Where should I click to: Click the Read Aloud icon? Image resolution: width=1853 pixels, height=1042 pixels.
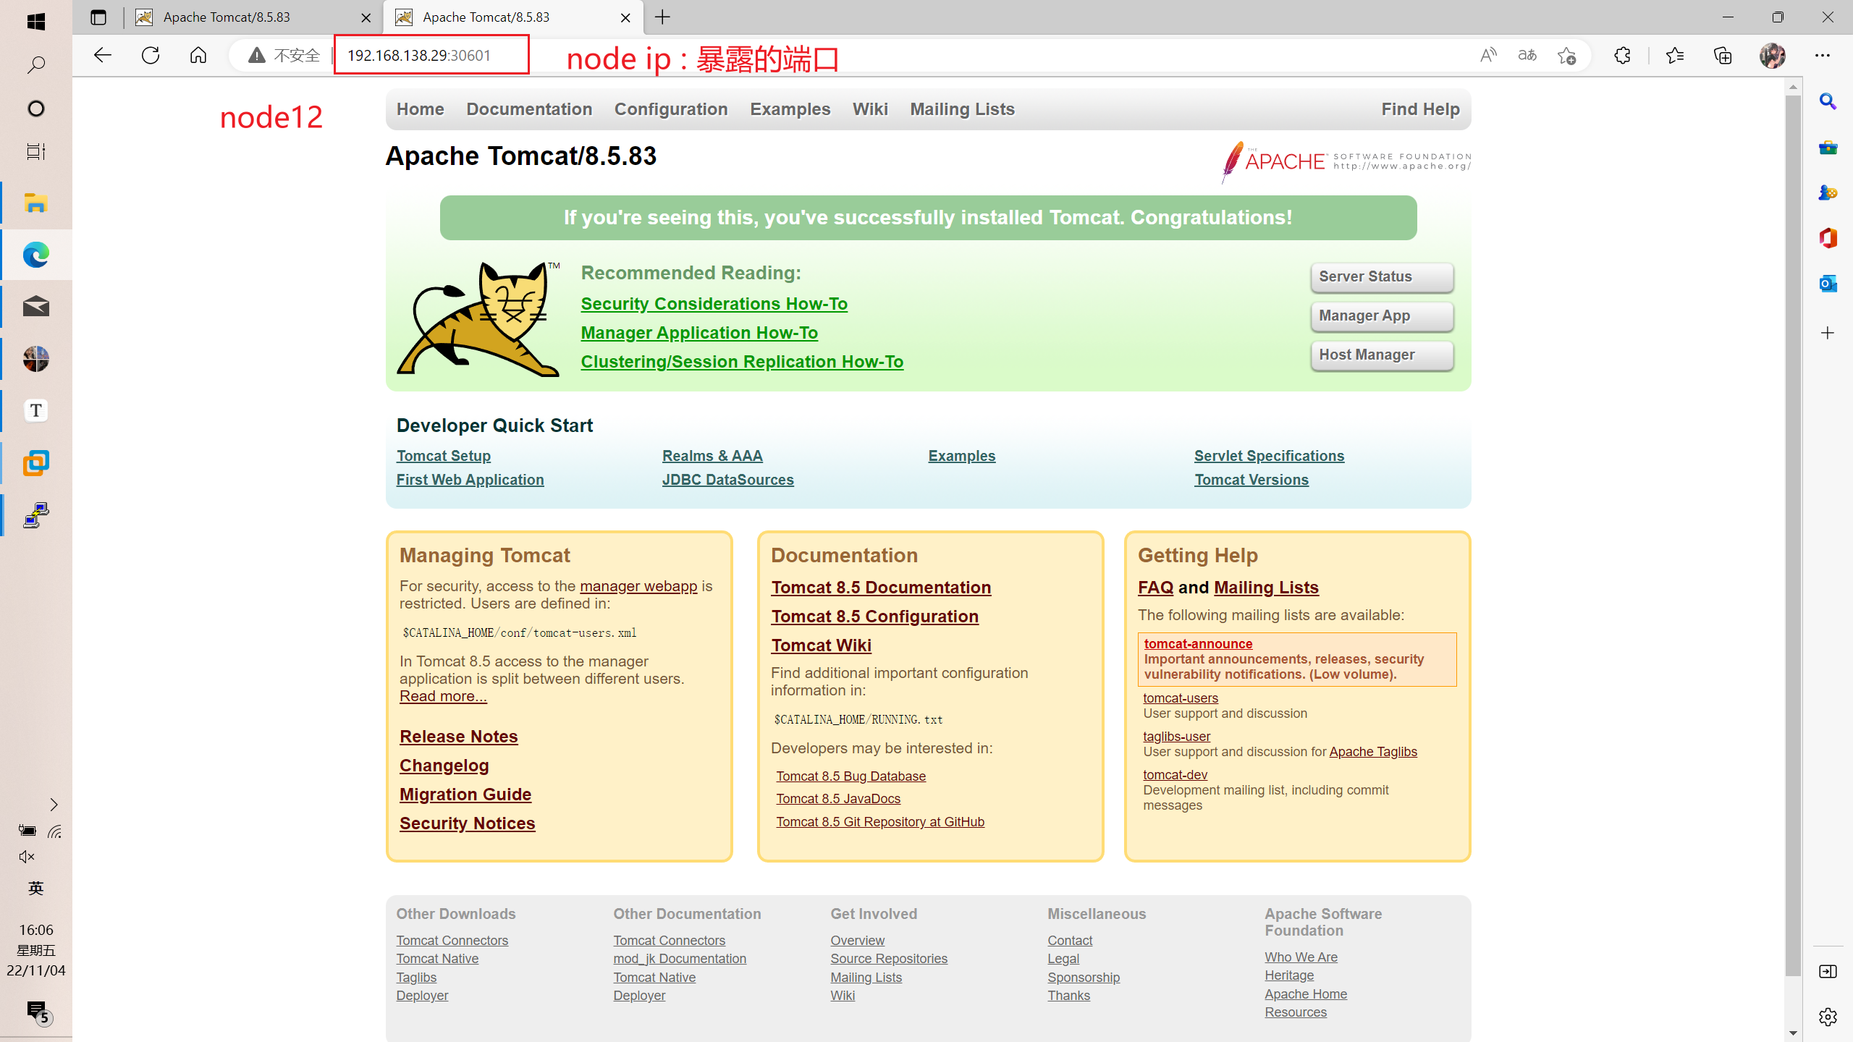point(1488,55)
